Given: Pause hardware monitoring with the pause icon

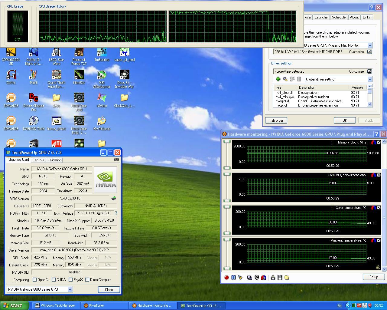Looking at the screenshot, I should click(233, 277).
